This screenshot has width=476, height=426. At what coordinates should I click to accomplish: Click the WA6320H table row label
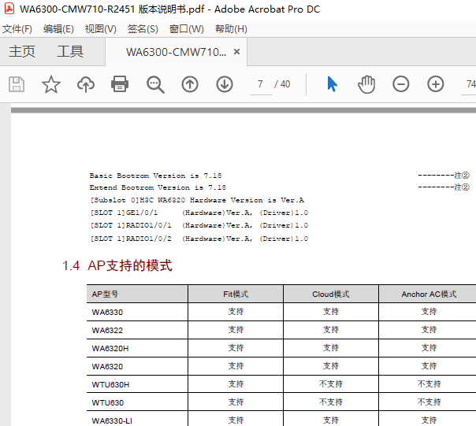pos(110,348)
